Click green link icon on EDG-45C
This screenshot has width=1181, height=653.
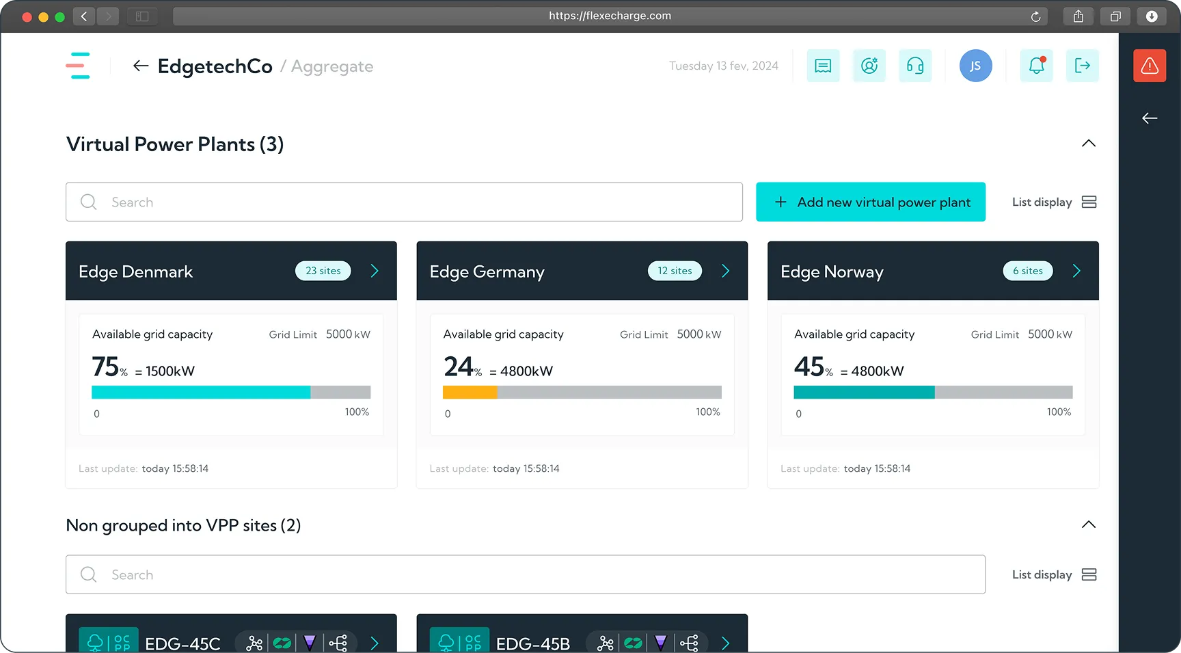pos(282,643)
